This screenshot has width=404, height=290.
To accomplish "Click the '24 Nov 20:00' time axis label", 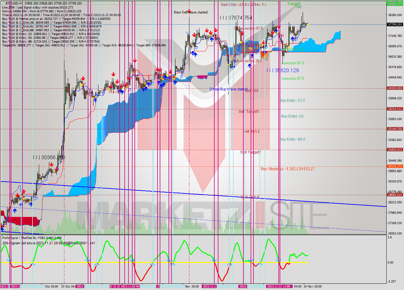I will point(312,287).
